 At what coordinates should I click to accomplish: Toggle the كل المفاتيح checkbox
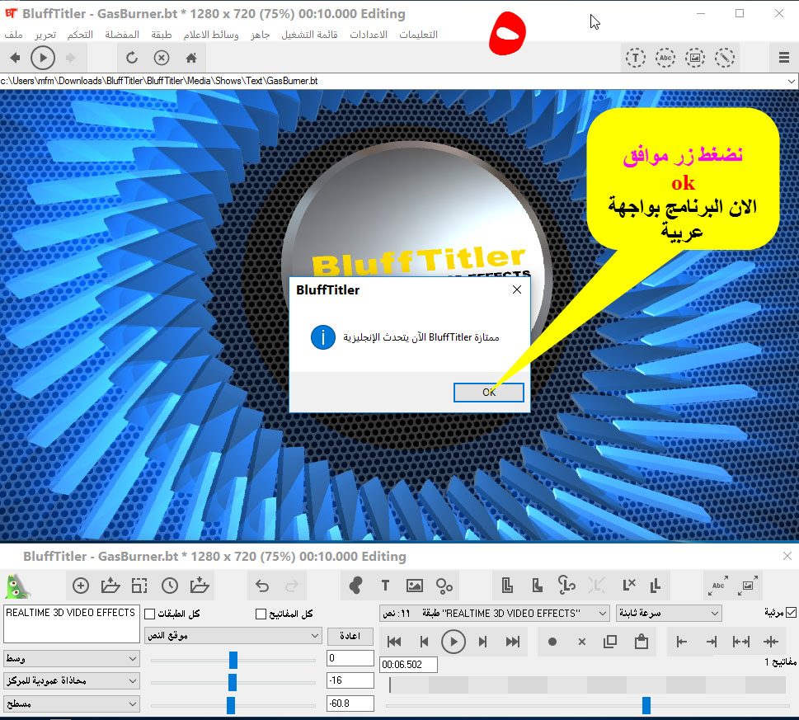tap(261, 614)
